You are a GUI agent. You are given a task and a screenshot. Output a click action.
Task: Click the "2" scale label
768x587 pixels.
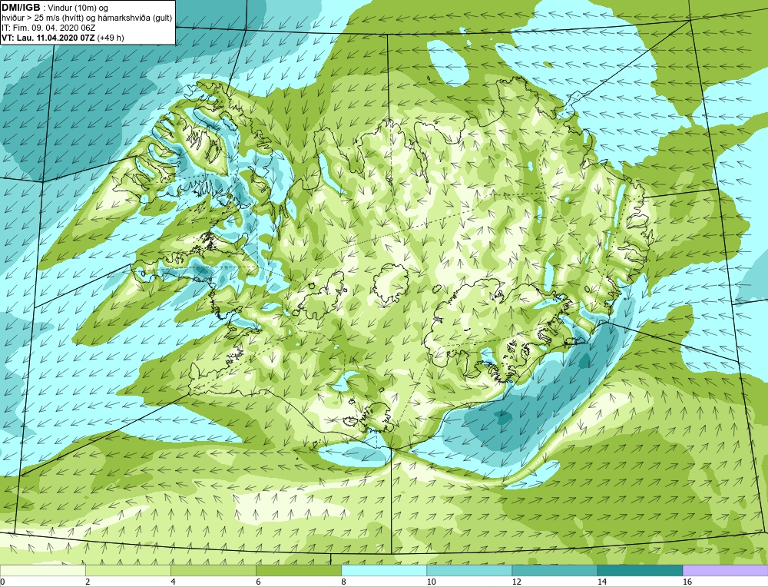point(88,582)
